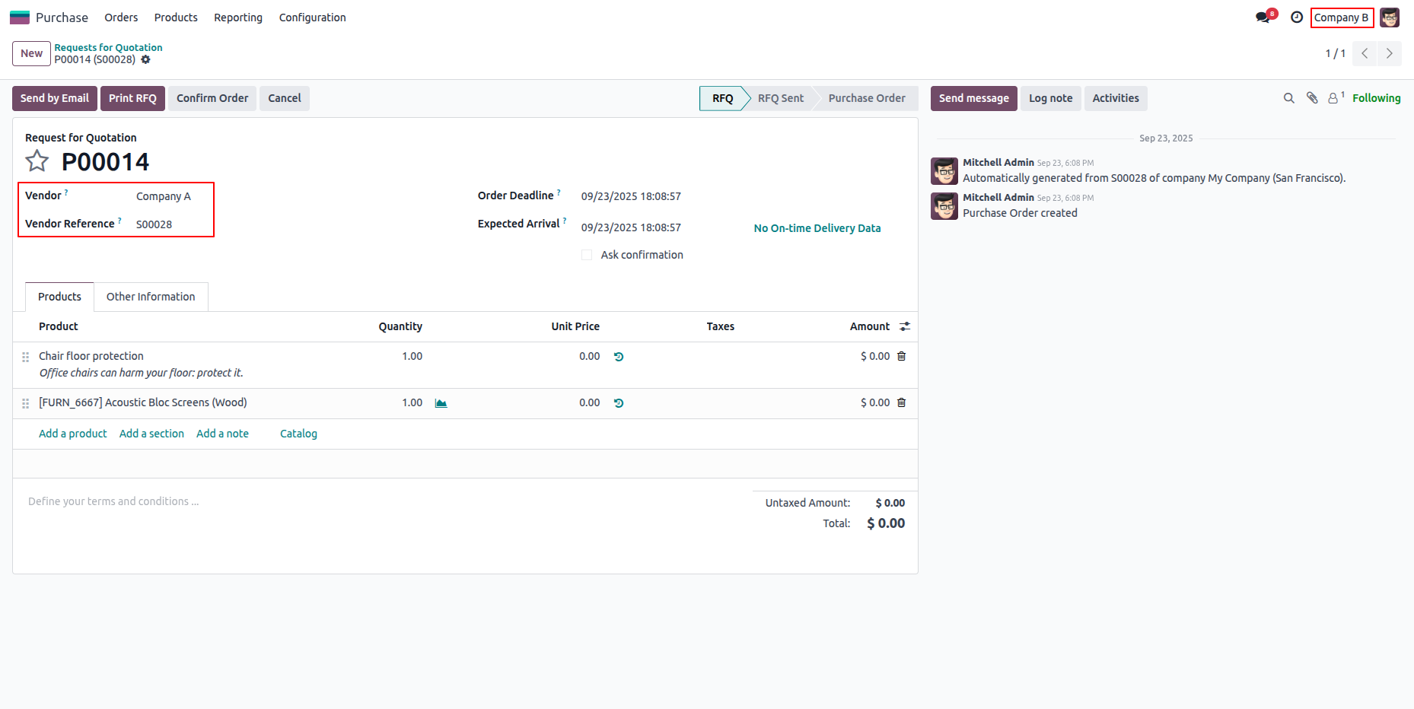Toggle optional columns with the Amount slider icon
This screenshot has height=709, width=1414.
(x=905, y=326)
